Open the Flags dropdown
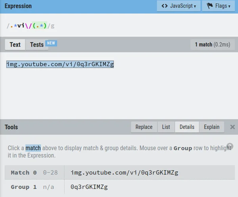 [219, 6]
